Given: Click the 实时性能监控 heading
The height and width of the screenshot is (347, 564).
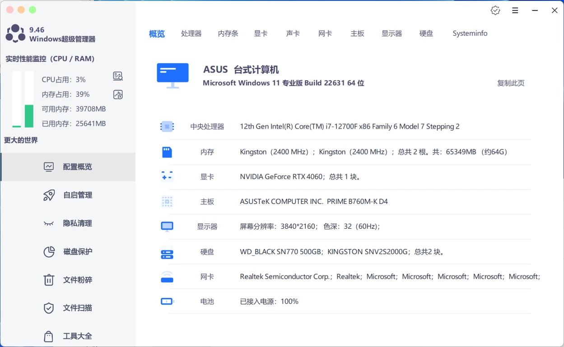Looking at the screenshot, I should point(50,59).
